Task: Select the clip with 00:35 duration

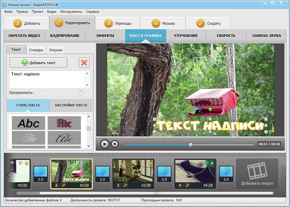Action: pyautogui.click(x=20, y=174)
